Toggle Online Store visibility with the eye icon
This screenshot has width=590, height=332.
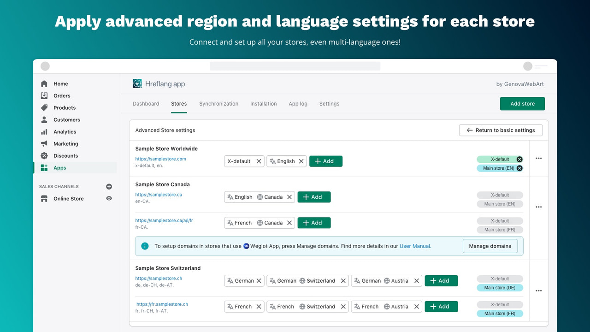click(x=109, y=198)
